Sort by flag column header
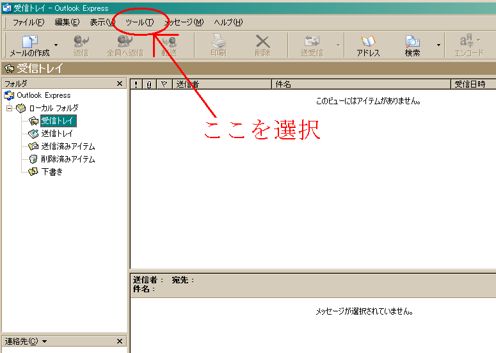Screen dimensions: 496x353 164,84
